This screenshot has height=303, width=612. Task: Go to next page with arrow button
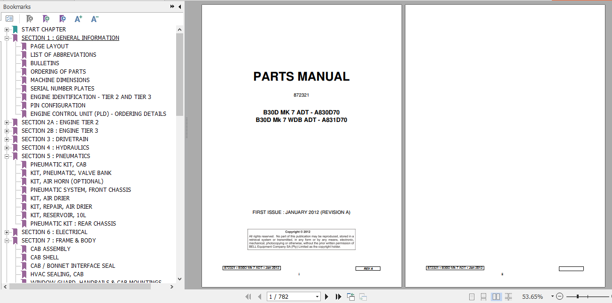(326, 296)
